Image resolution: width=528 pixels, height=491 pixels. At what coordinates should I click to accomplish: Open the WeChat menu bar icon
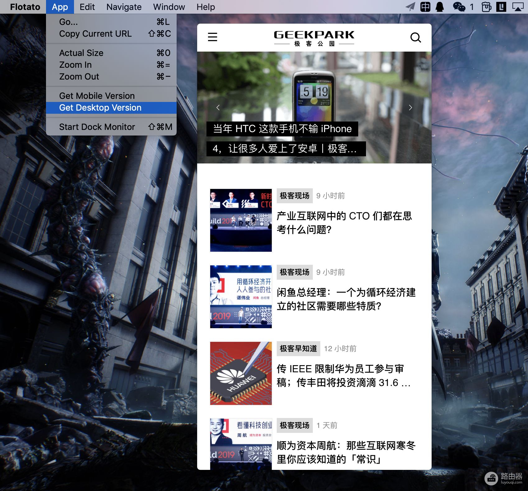tap(459, 7)
